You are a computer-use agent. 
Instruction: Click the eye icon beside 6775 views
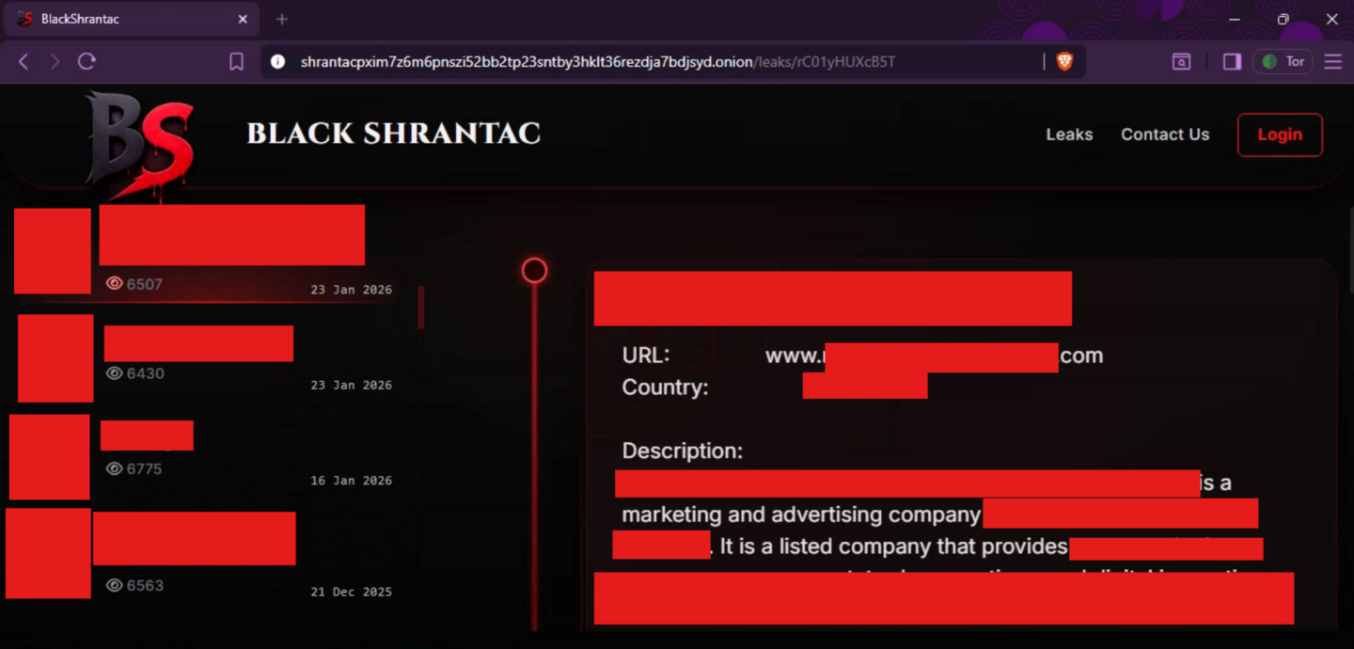point(115,468)
